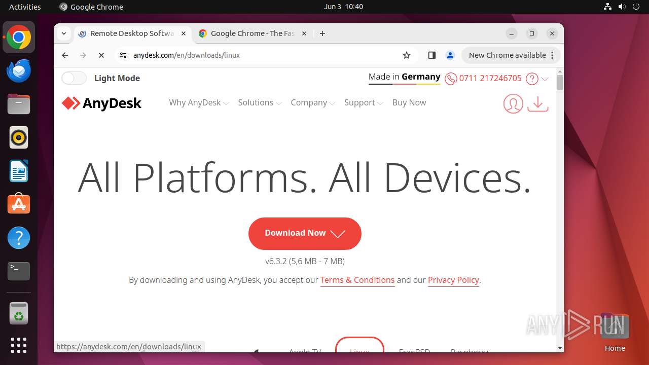
Task: Toggle the Light Mode switch
Action: tap(74, 78)
